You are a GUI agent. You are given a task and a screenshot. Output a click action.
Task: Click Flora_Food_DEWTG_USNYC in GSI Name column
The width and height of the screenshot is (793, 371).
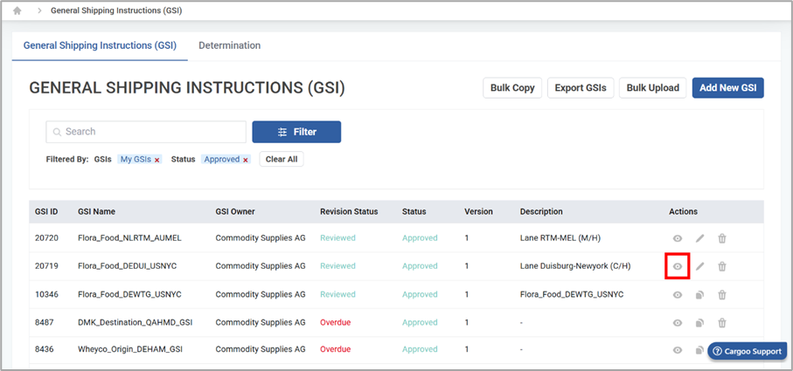(x=129, y=294)
